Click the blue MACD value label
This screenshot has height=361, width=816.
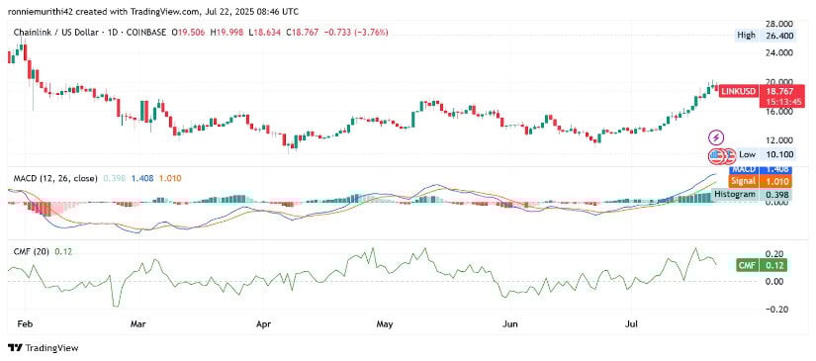click(760, 170)
